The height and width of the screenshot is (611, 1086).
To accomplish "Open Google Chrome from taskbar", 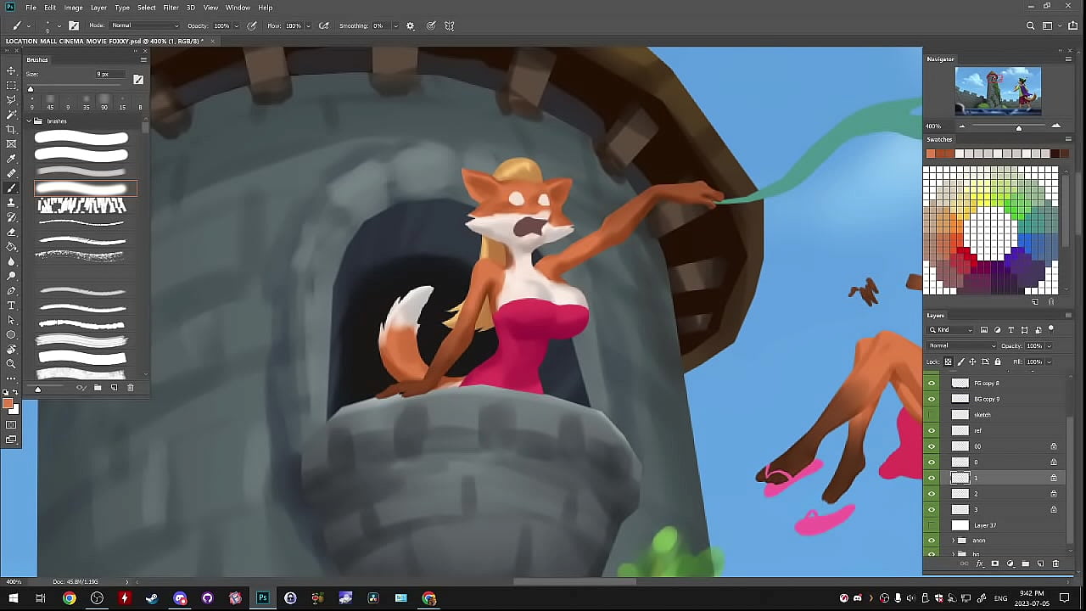I will [x=69, y=598].
